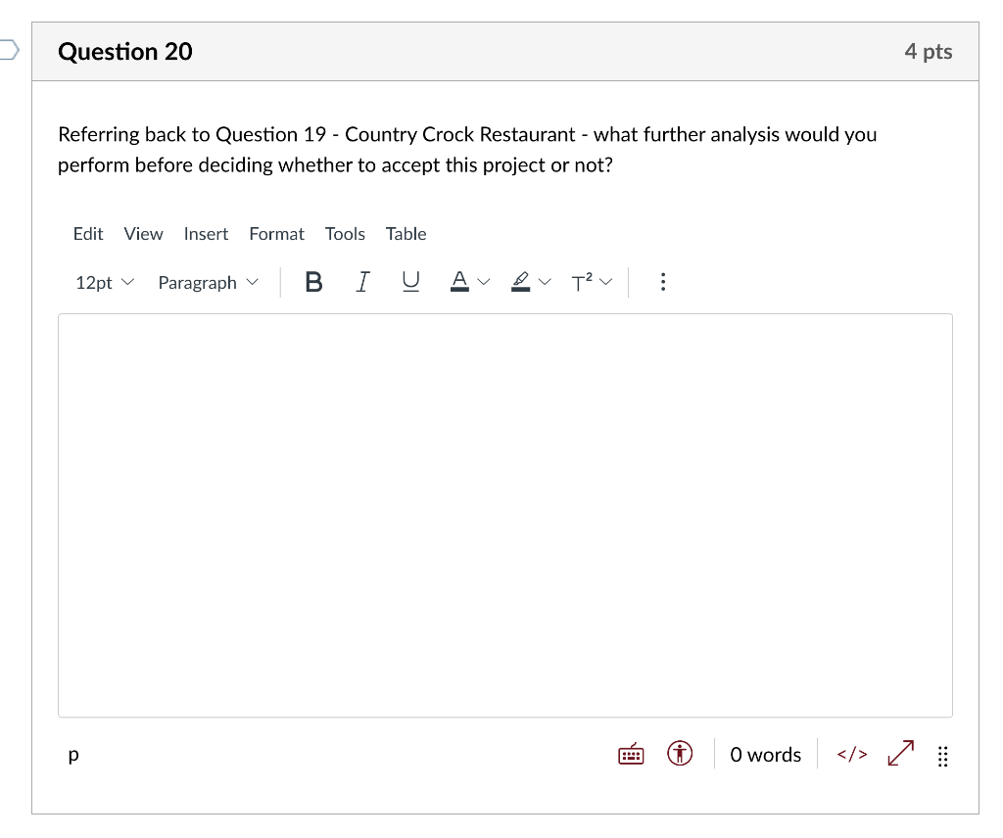Expand text color options arrow
The width and height of the screenshot is (1003, 838).
(484, 282)
